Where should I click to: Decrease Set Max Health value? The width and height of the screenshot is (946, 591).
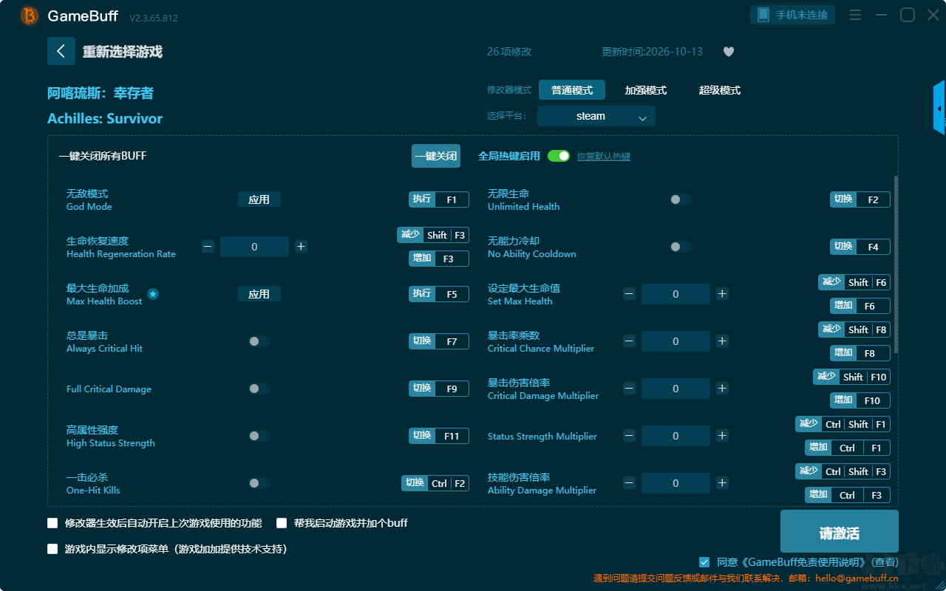(x=629, y=294)
